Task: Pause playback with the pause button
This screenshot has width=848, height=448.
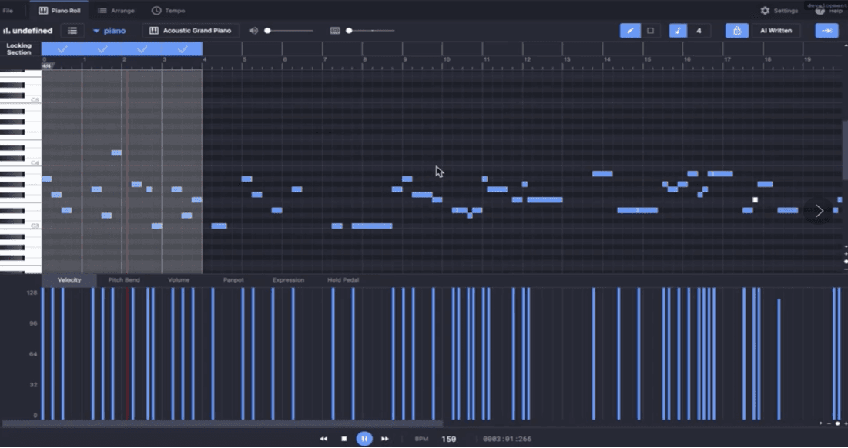Action: [364, 437]
